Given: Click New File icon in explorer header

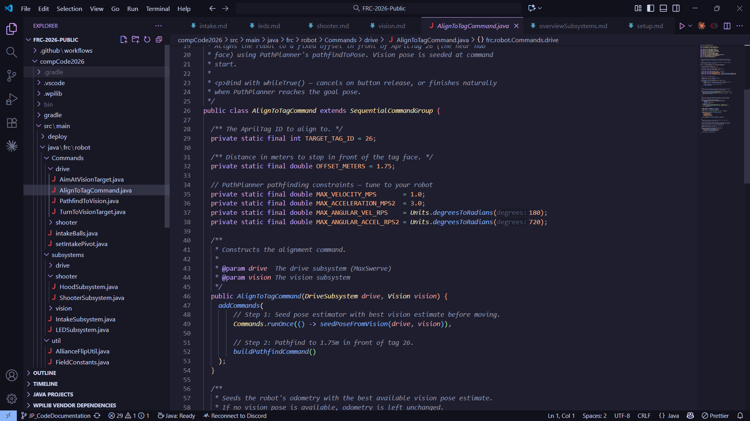Looking at the screenshot, I should coord(124,39).
